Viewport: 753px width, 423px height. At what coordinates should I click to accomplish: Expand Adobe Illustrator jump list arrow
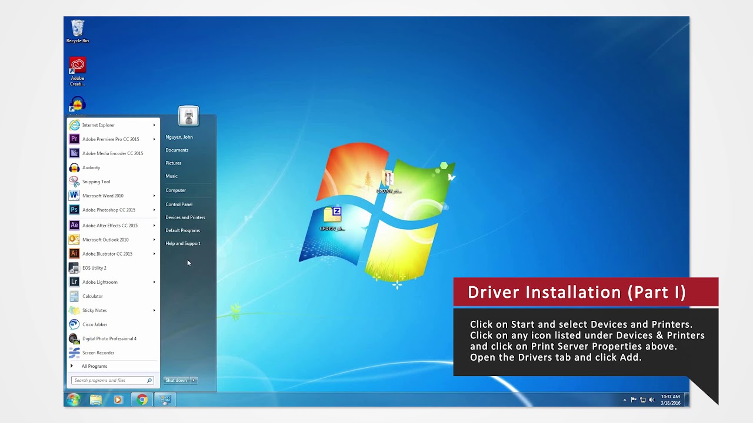coord(154,254)
